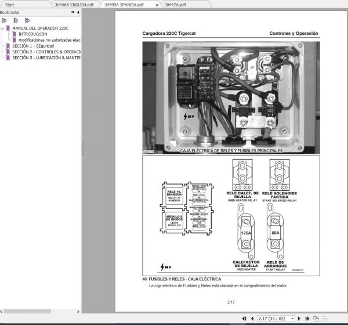The height and width of the screenshot is (325, 348).
Task: Click the second bookmark toolbar icon
Action: pos(16,21)
